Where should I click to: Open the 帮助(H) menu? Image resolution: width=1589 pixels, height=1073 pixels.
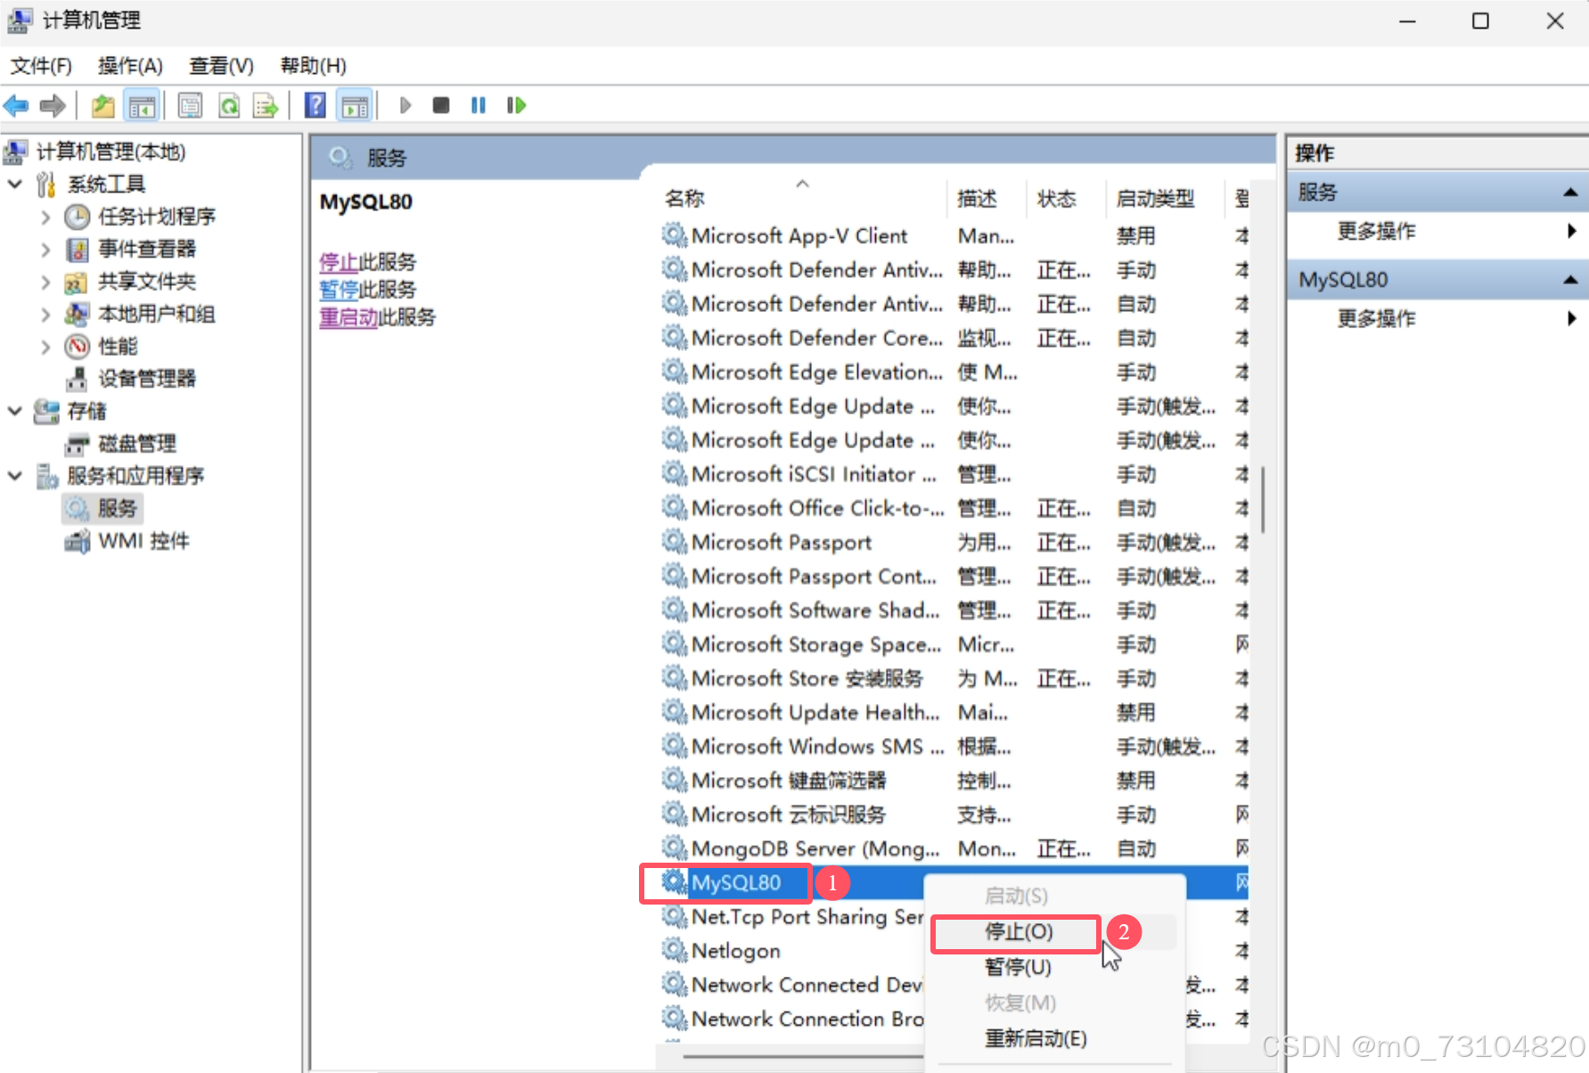pos(313,66)
